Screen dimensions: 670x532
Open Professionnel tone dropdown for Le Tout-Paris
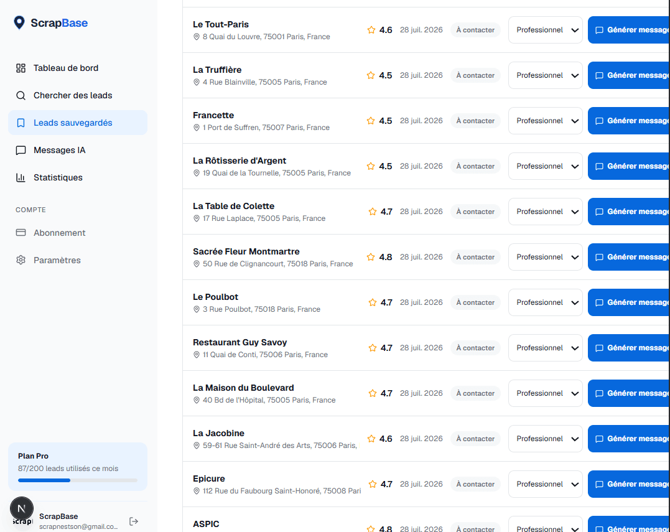click(545, 30)
